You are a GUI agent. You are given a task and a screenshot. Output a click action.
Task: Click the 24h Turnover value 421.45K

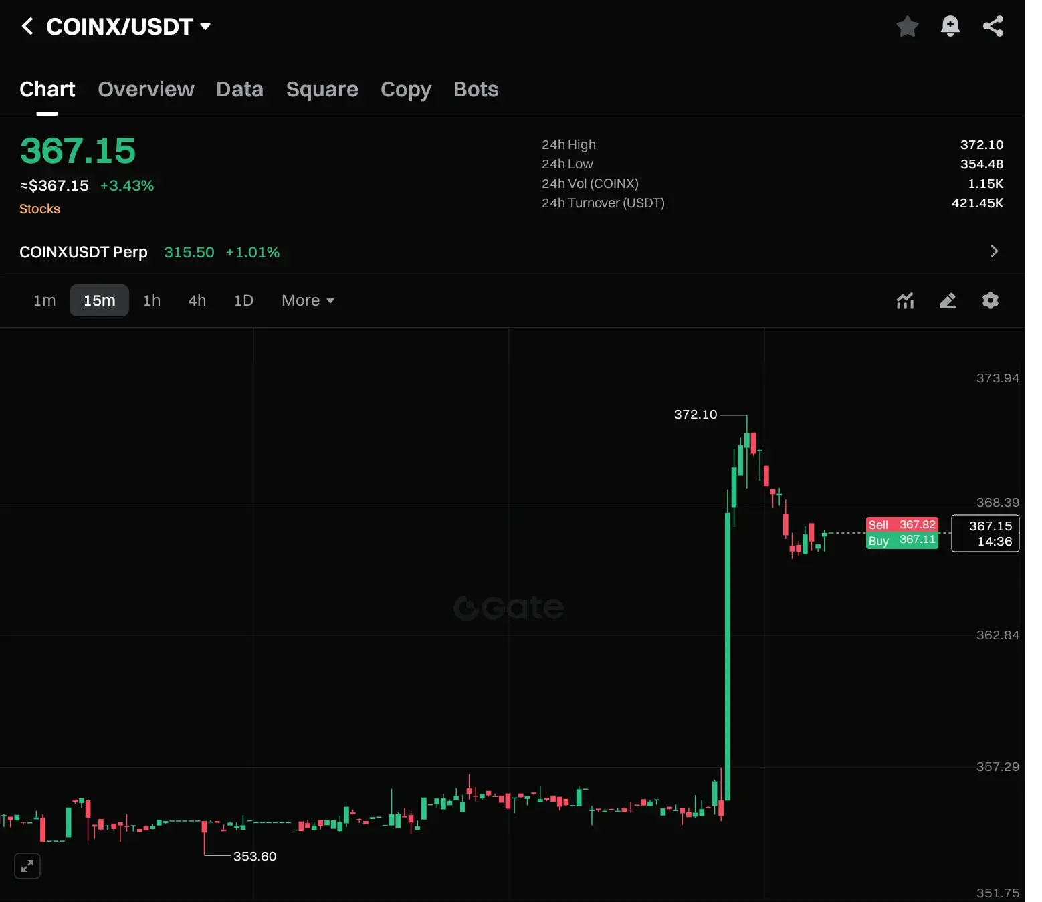(978, 203)
